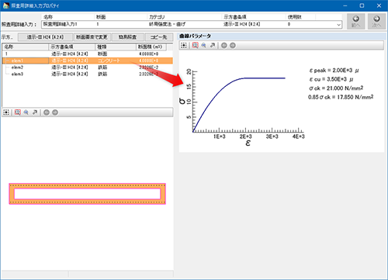Select zoom window icon in curve parameter toolbar
This screenshot has height=280, width=388.
(196, 46)
